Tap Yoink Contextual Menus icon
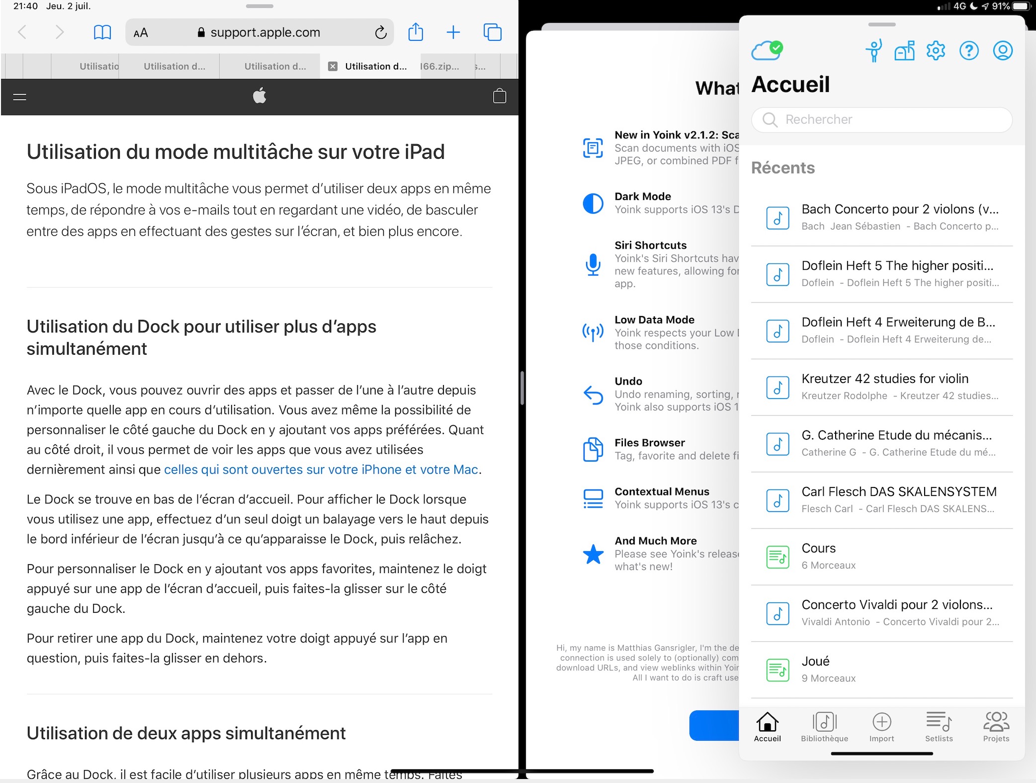Screen dimensions: 1036x783 593,498
